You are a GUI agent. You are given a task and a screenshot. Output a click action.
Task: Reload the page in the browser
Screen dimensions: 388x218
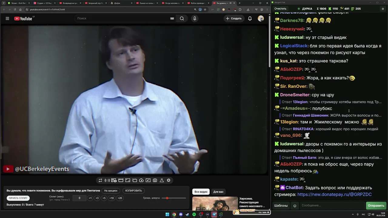[15, 9]
